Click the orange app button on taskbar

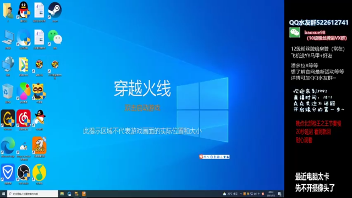point(84,194)
